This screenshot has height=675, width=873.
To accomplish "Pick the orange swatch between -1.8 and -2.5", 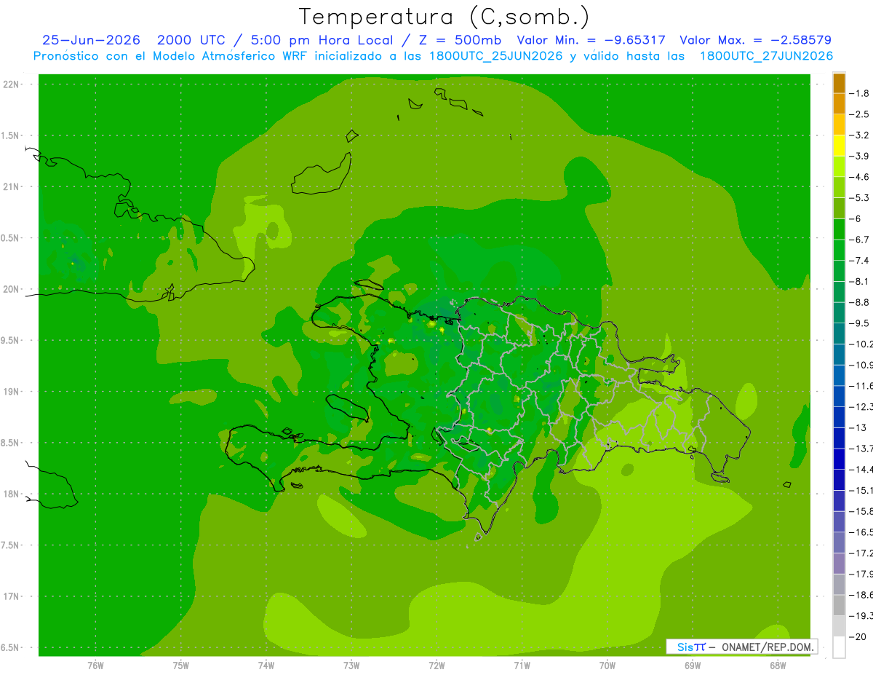I will (x=839, y=103).
